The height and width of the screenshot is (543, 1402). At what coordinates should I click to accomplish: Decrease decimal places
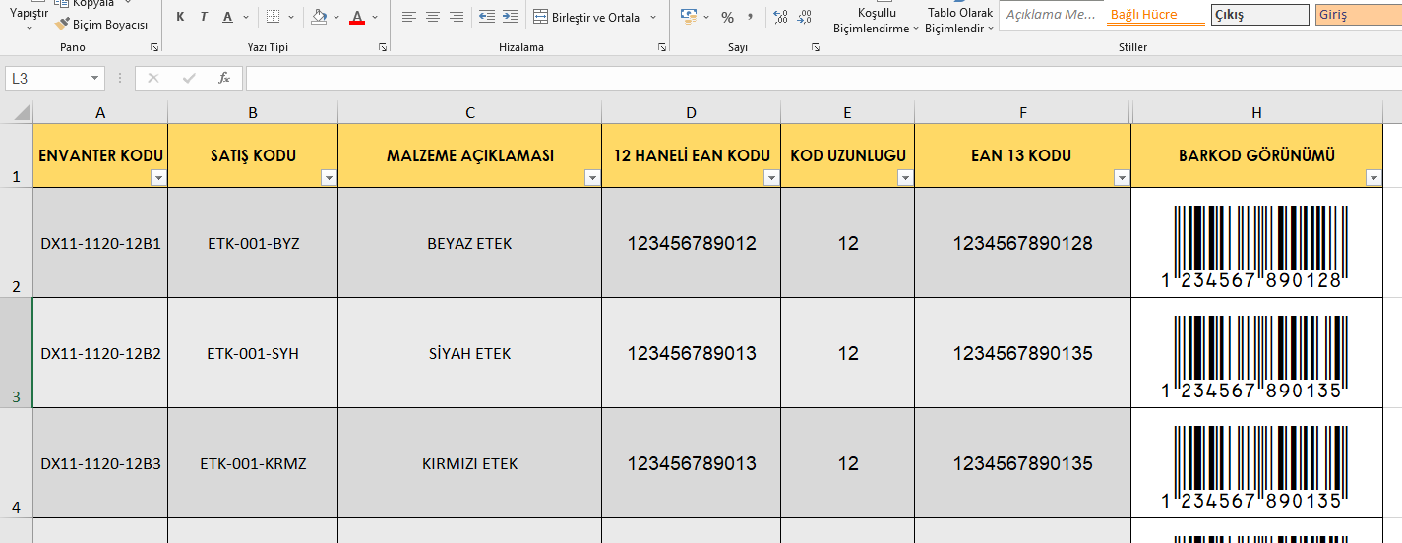[805, 17]
